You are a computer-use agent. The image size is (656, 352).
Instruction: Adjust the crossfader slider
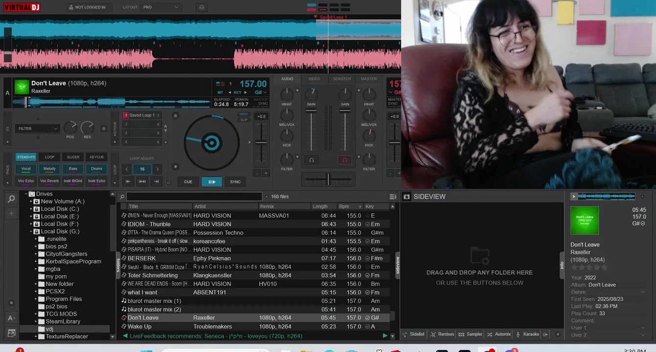[x=328, y=179]
